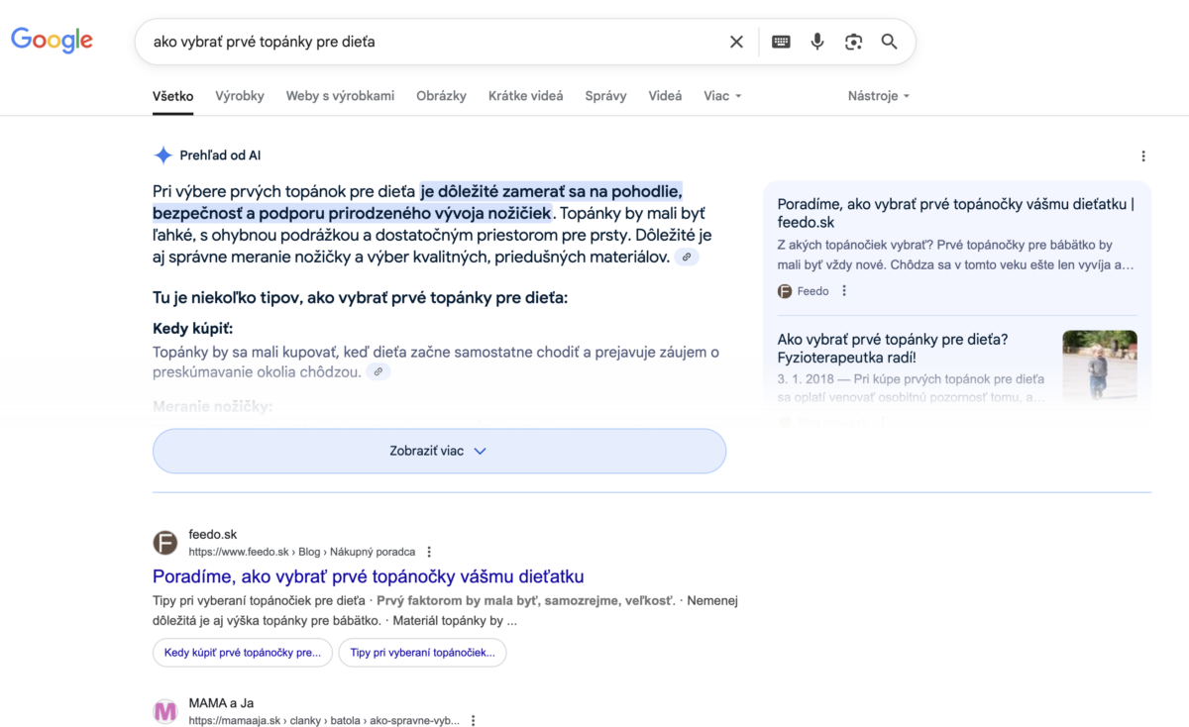Click 'Tipy pri vyberaní topánočiek...' chip
This screenshot has width=1189, height=727.
422,653
